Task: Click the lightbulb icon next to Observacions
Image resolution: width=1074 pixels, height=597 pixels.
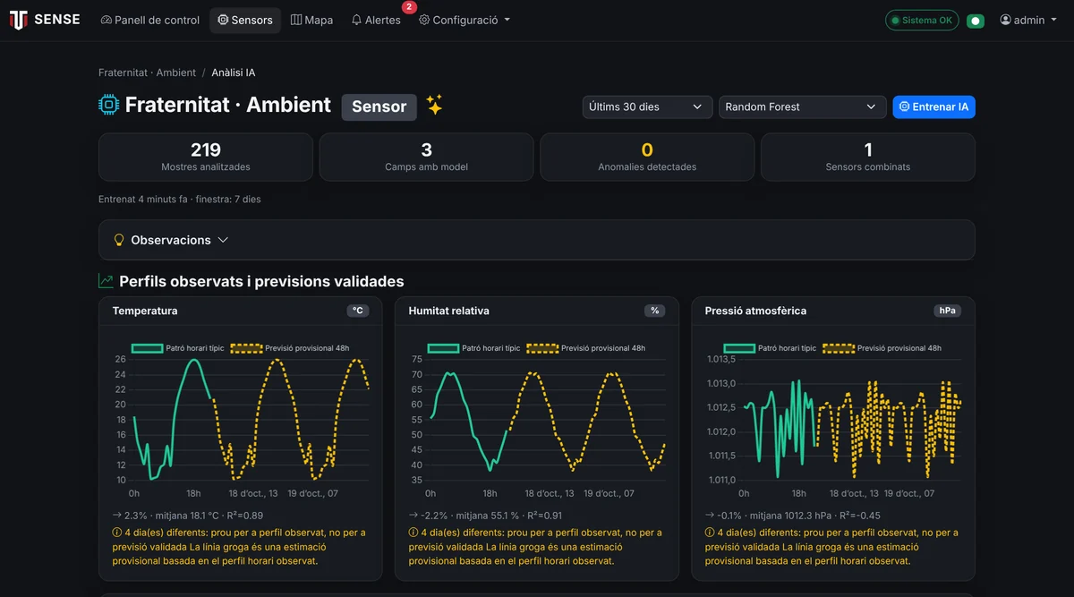Action: (x=119, y=240)
